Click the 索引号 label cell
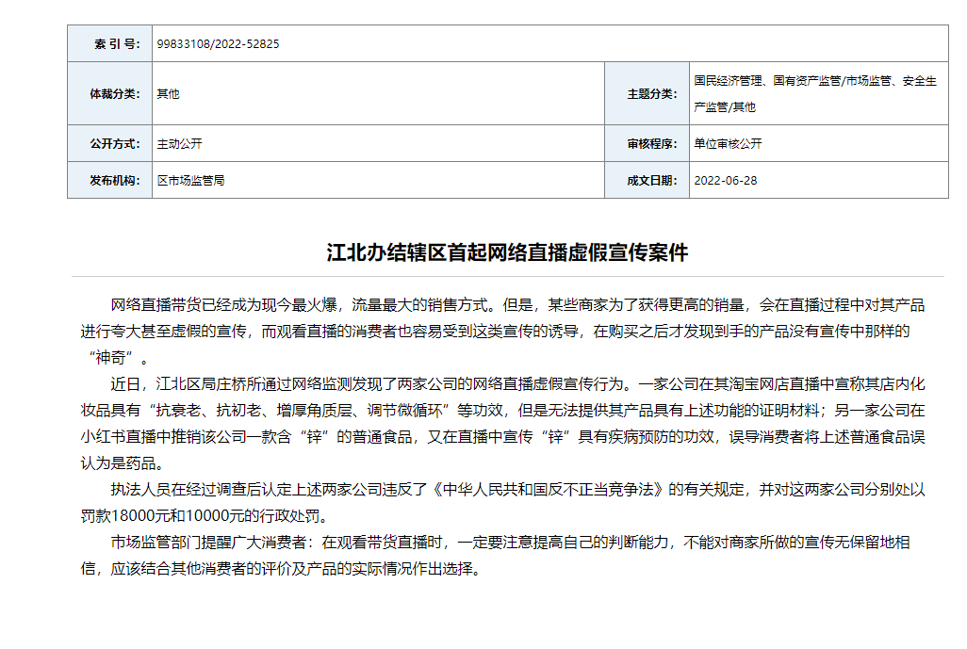The height and width of the screenshot is (649, 967). pos(109,43)
